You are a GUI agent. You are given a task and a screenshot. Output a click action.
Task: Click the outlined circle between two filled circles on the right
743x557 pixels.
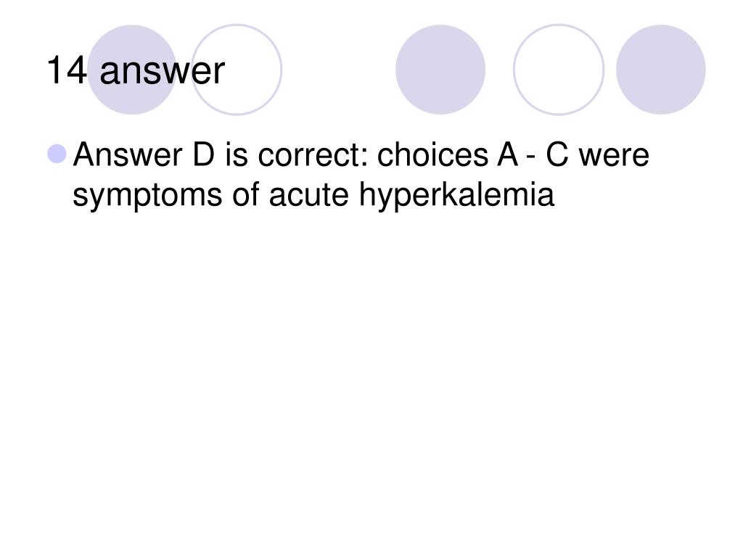point(559,70)
